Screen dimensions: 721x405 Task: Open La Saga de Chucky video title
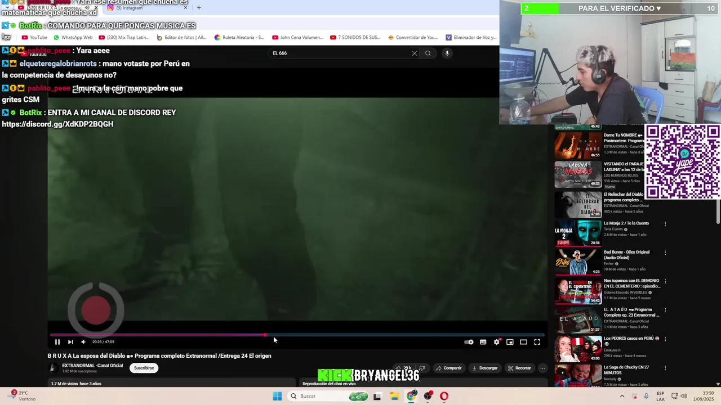point(626,370)
